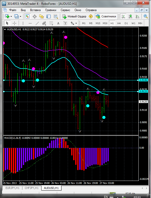151x198 pixels.
Task: Select the crosshair tool
Action: point(15,23)
